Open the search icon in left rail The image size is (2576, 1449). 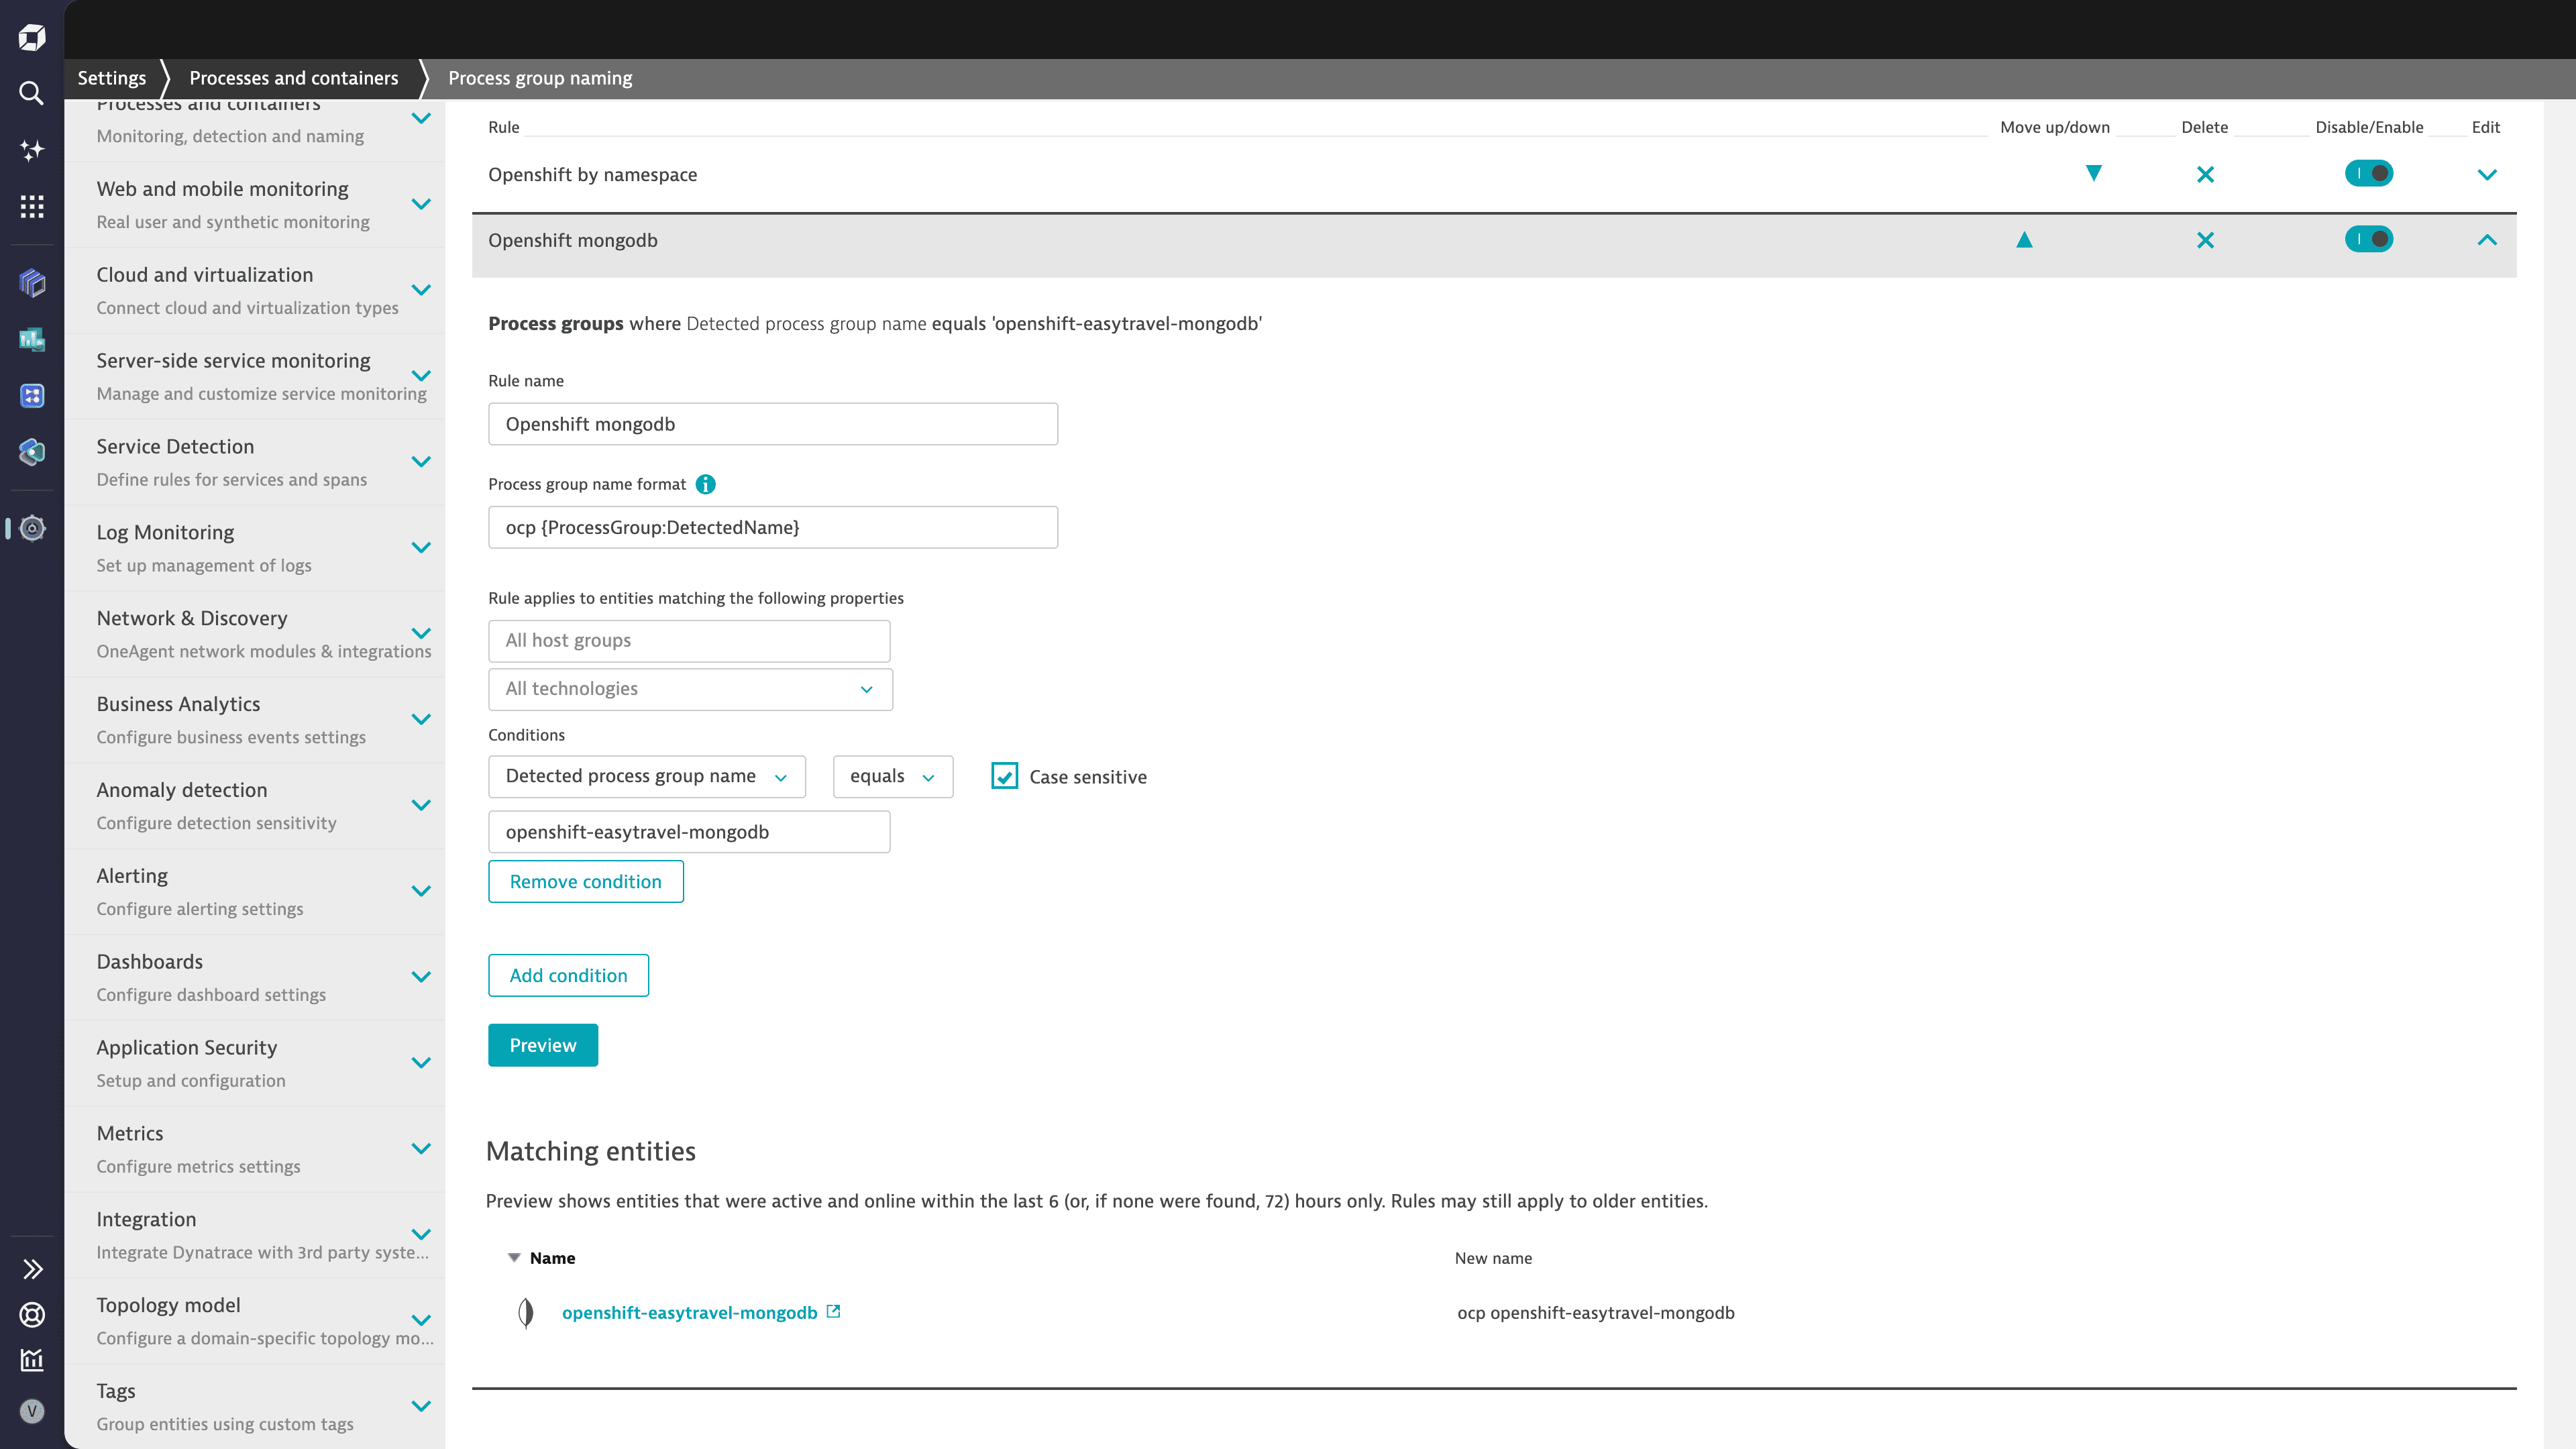tap(32, 93)
